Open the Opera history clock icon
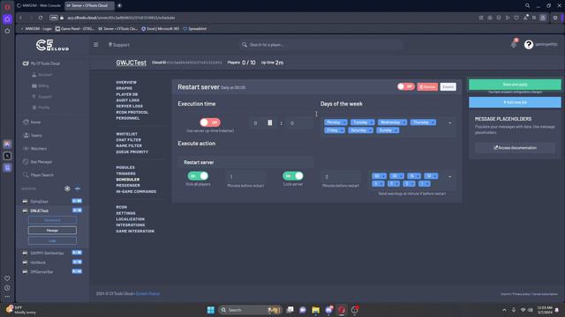565x317 pixels. coord(7,288)
